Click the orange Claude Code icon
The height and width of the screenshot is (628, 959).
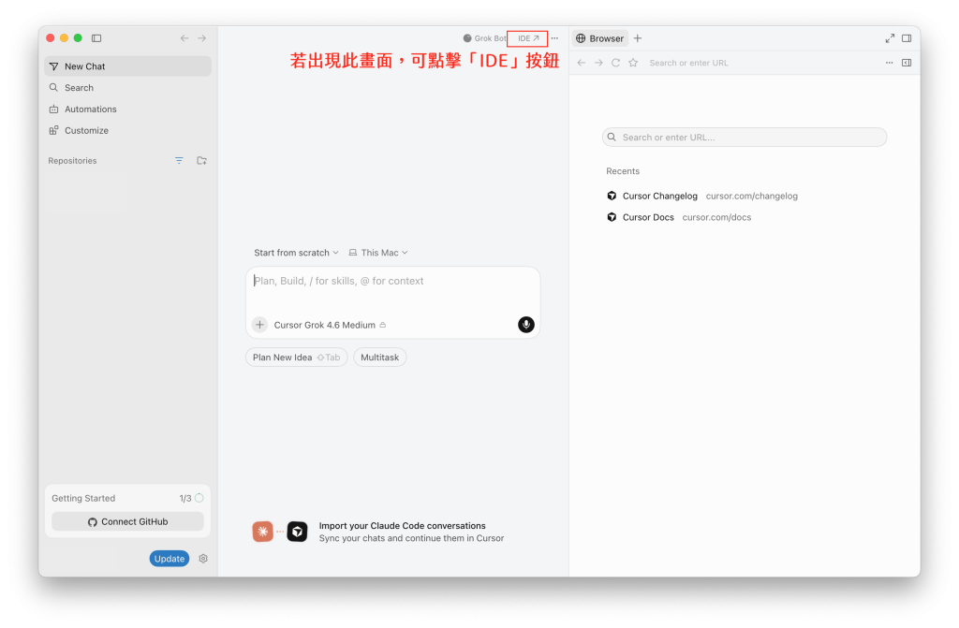pos(263,532)
